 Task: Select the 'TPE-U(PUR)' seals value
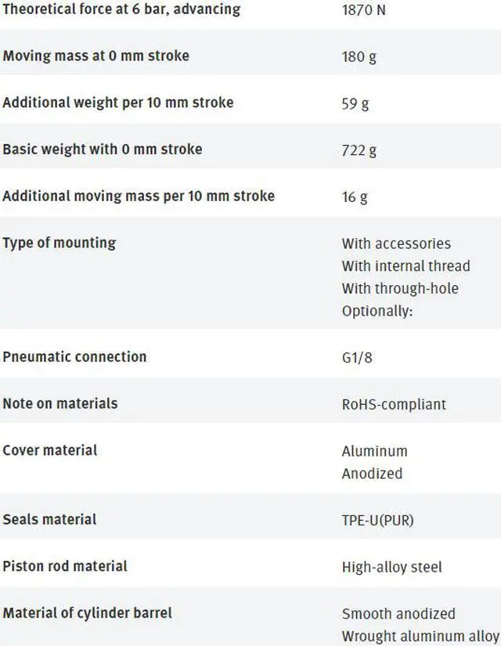[378, 520]
